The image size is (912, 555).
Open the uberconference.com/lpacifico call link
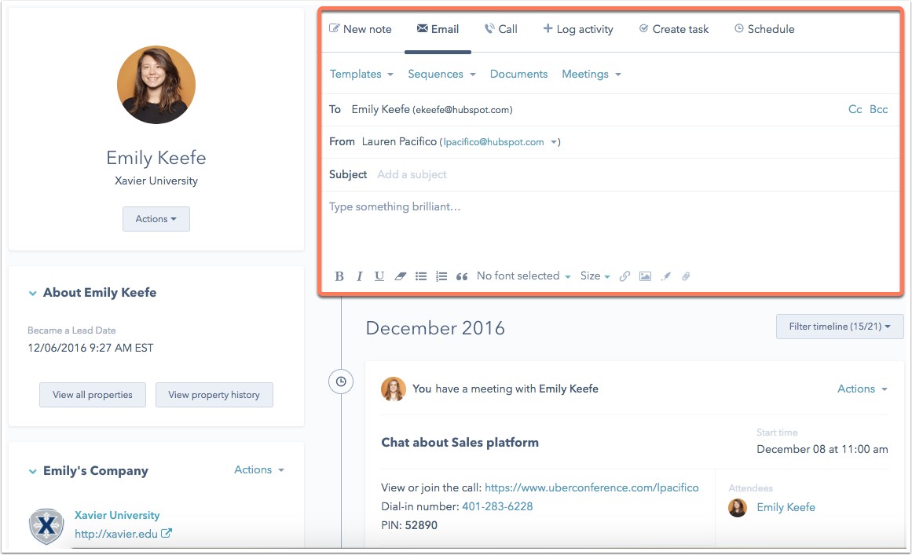(592, 487)
